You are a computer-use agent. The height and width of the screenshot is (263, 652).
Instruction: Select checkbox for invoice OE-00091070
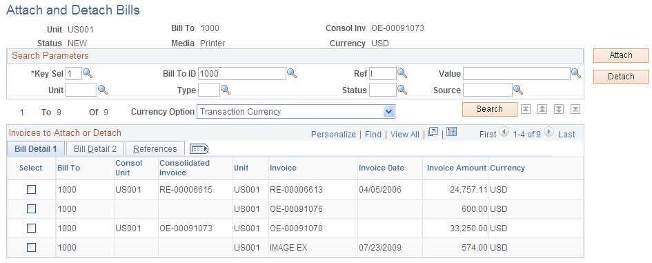click(31, 228)
